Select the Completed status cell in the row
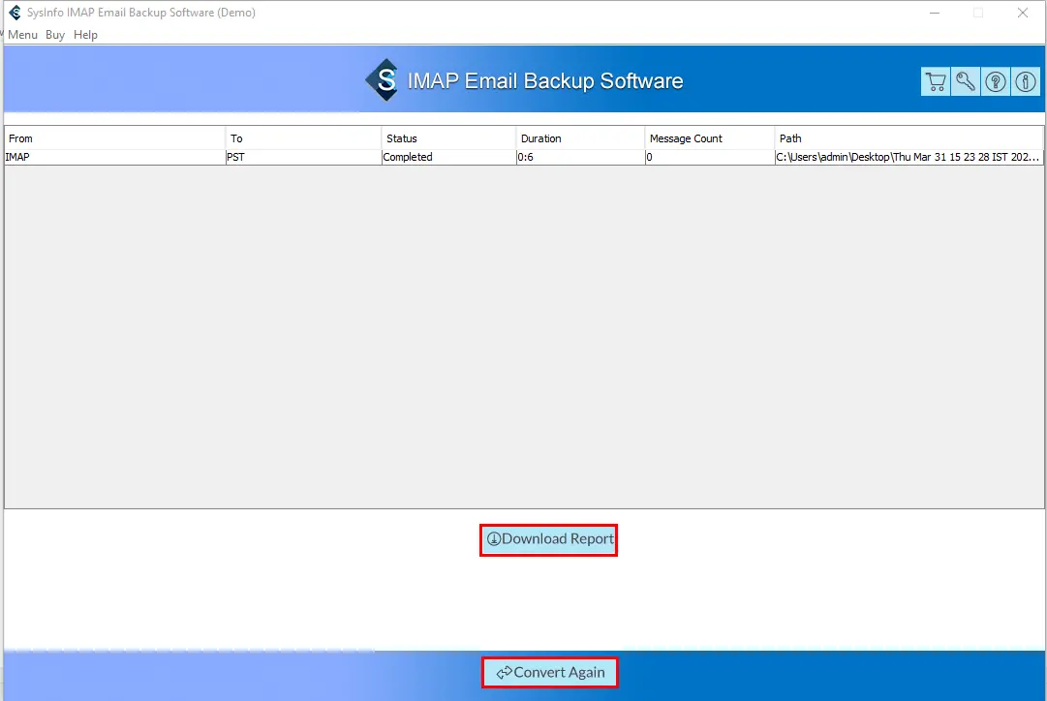The height and width of the screenshot is (701, 1047). pyautogui.click(x=408, y=157)
